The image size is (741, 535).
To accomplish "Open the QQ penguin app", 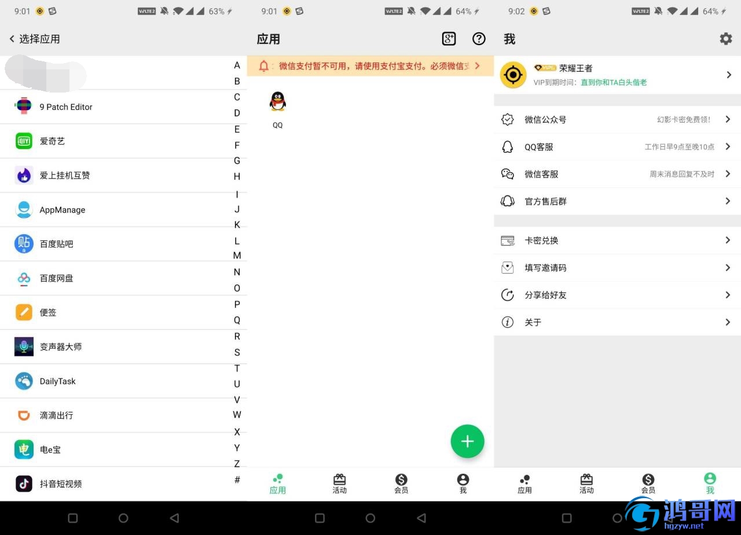I will pyautogui.click(x=278, y=102).
